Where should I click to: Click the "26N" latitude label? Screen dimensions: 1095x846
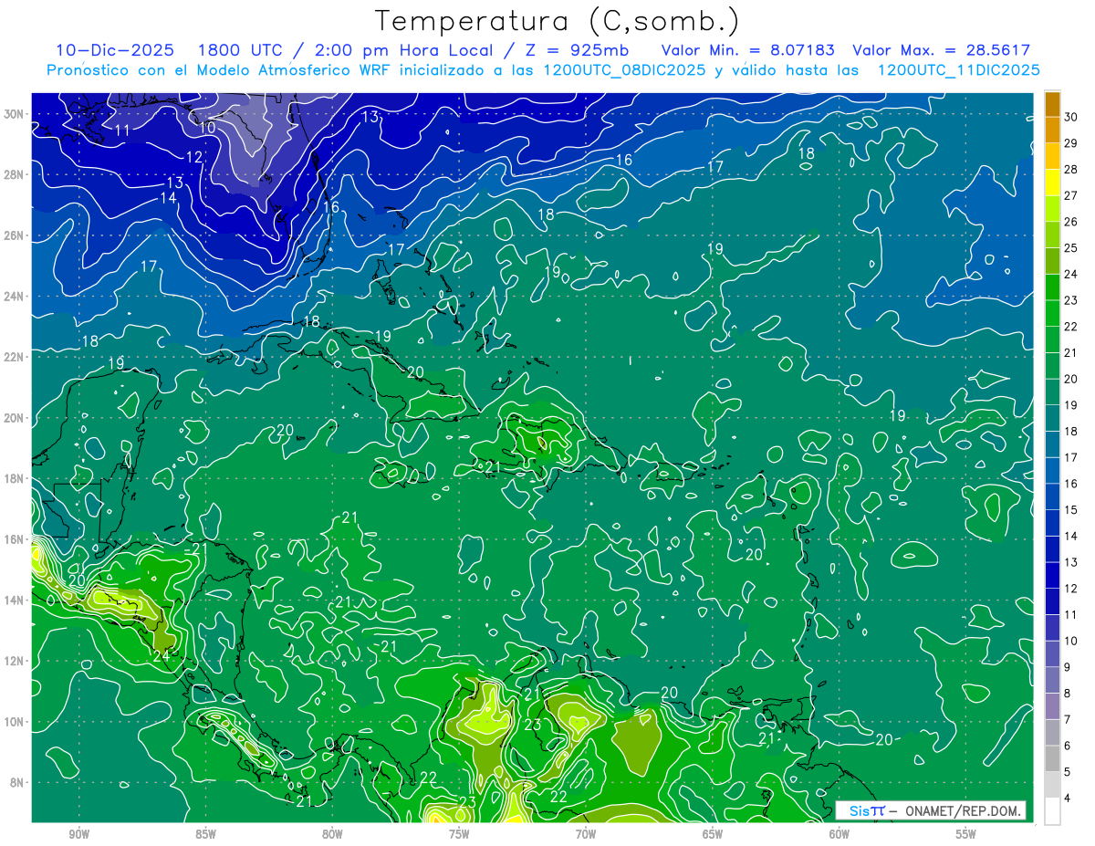[16, 235]
